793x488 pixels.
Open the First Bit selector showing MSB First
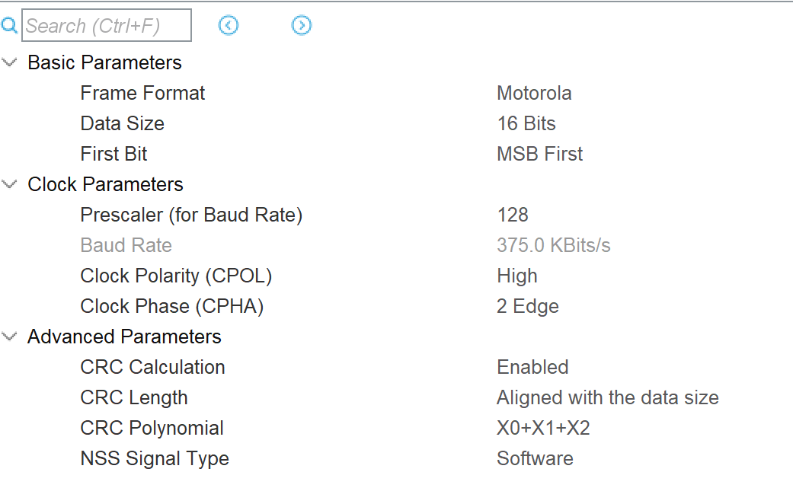pos(539,154)
